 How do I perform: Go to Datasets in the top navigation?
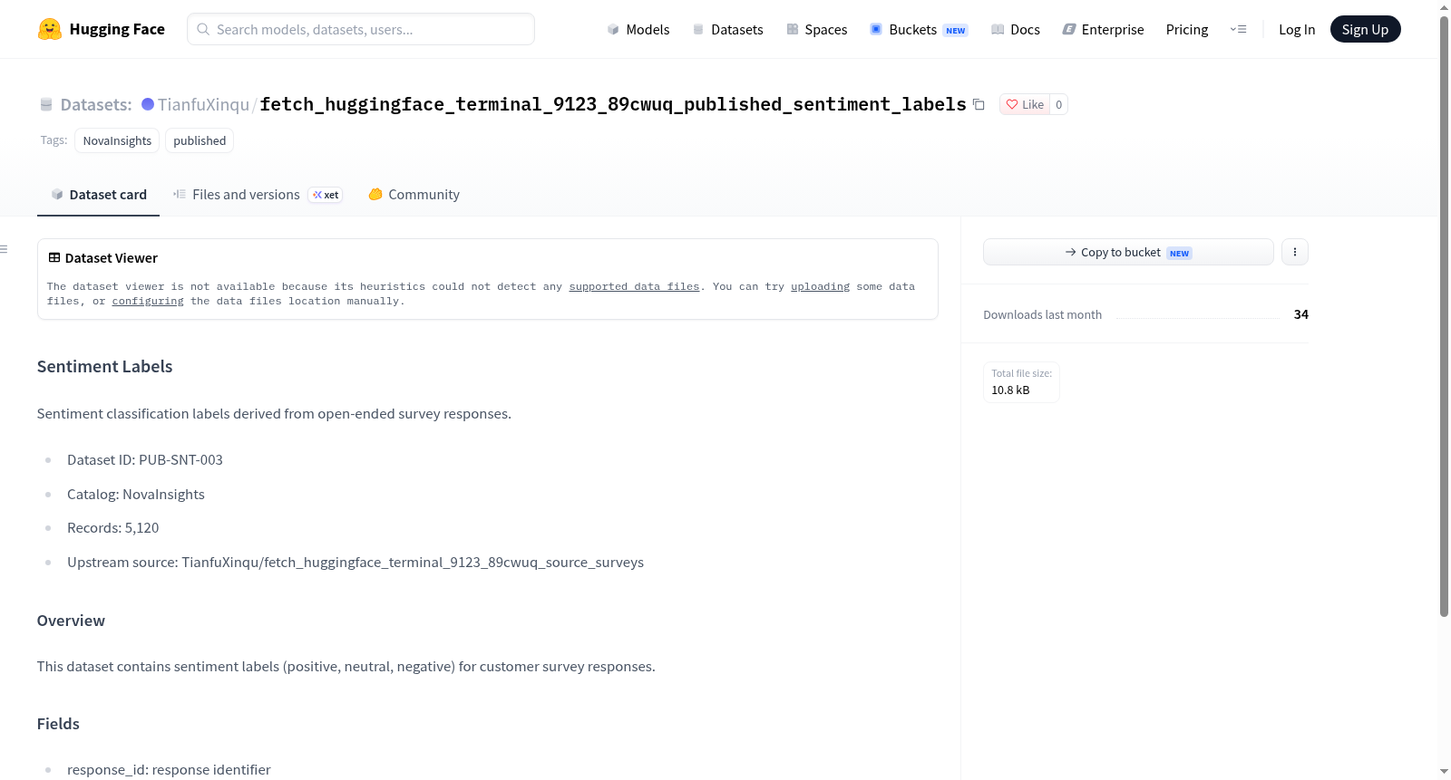click(x=728, y=30)
